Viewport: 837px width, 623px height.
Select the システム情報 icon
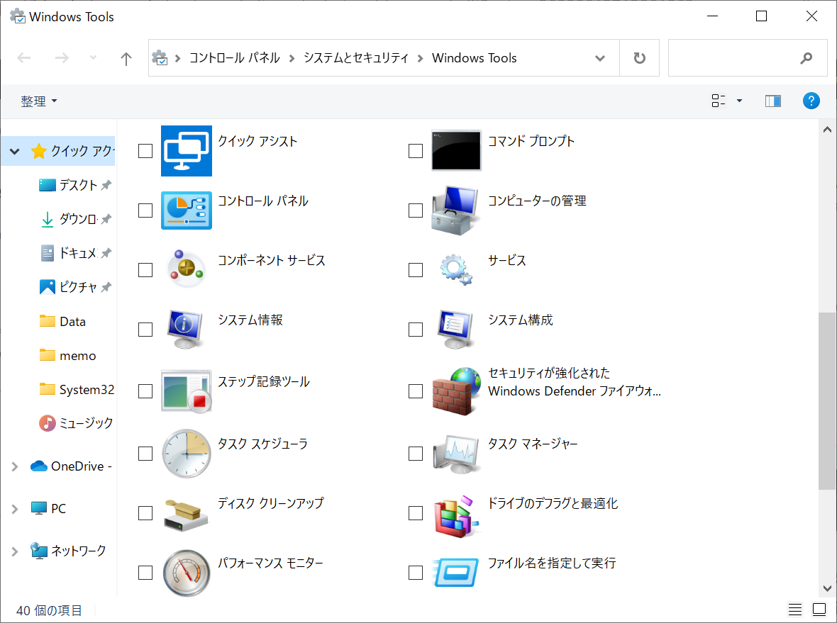[x=185, y=329]
